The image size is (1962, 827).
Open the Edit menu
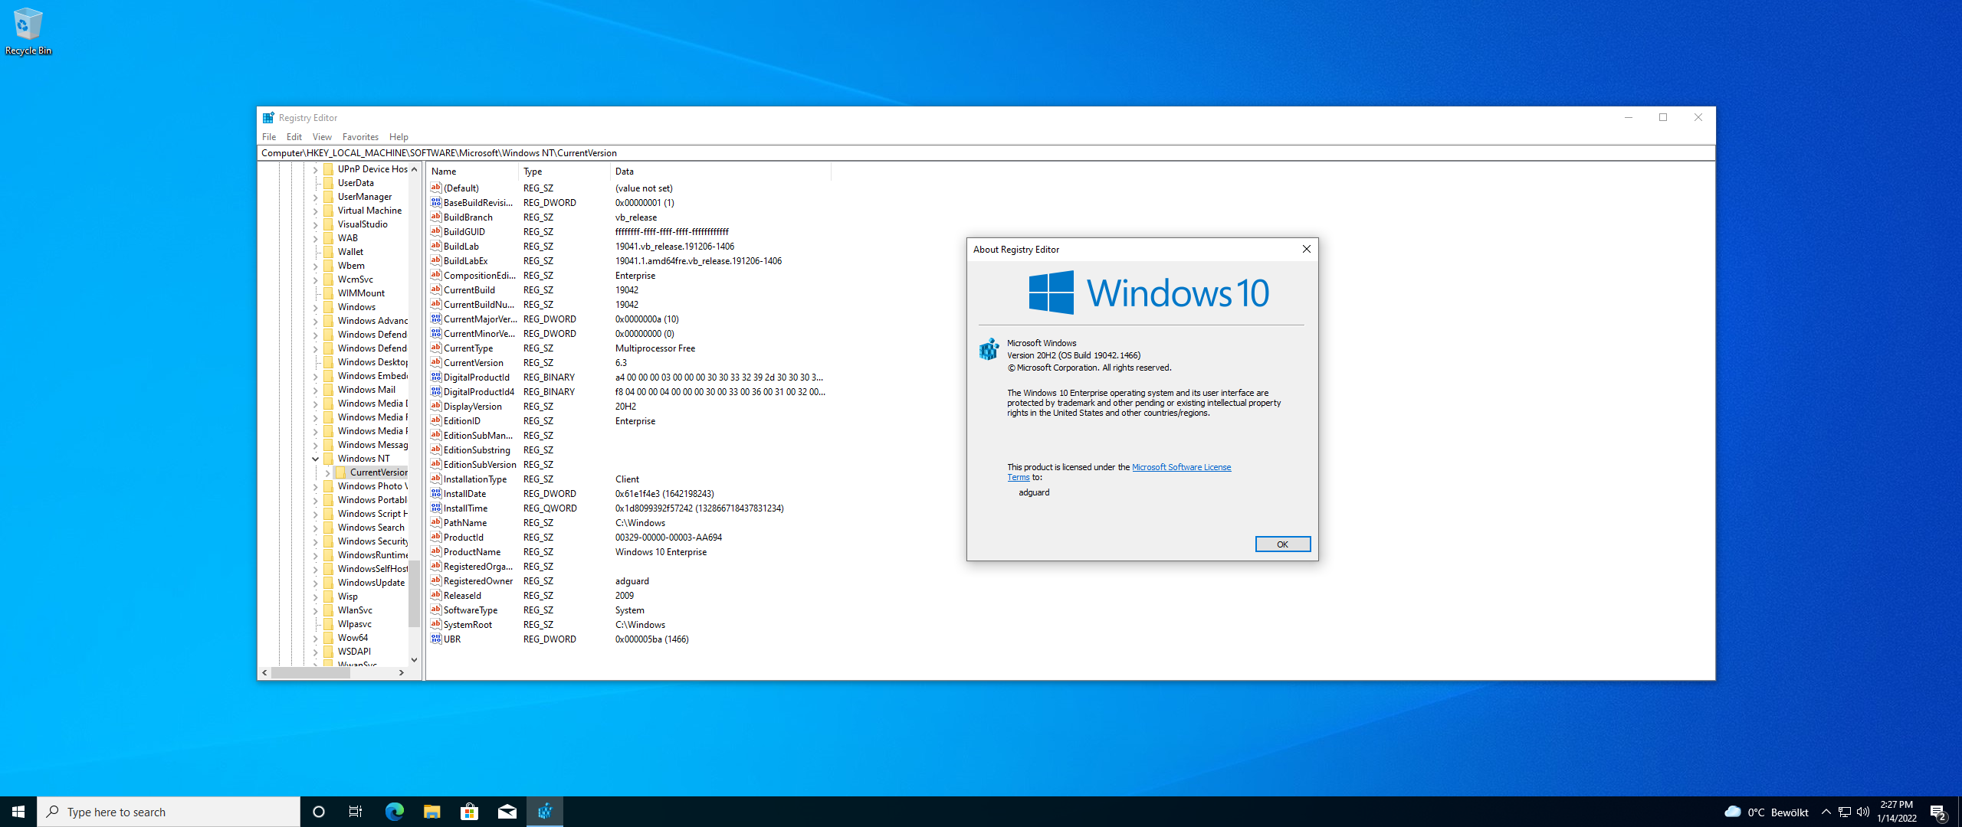(294, 137)
